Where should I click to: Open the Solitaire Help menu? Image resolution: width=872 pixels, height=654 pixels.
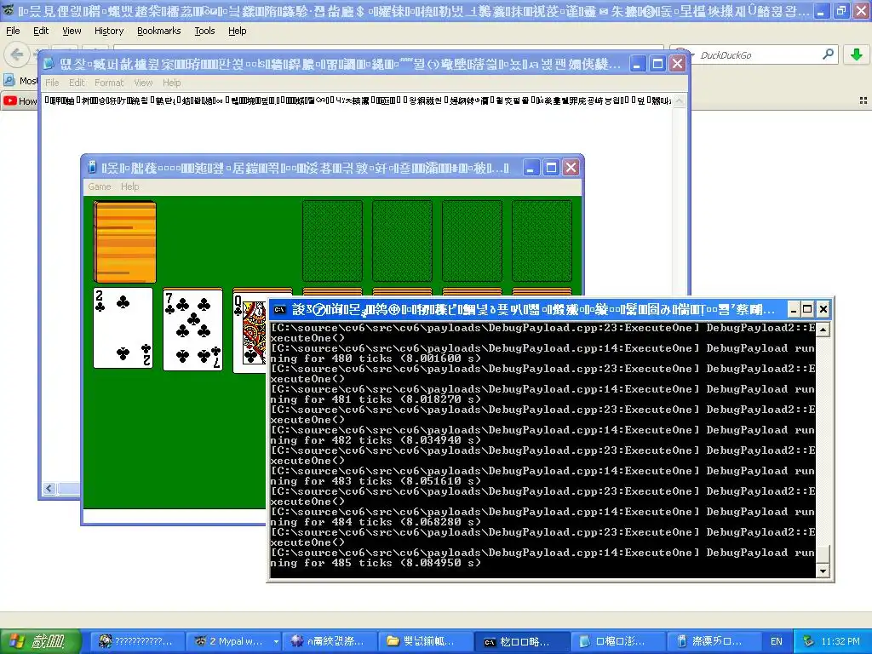[x=130, y=186]
